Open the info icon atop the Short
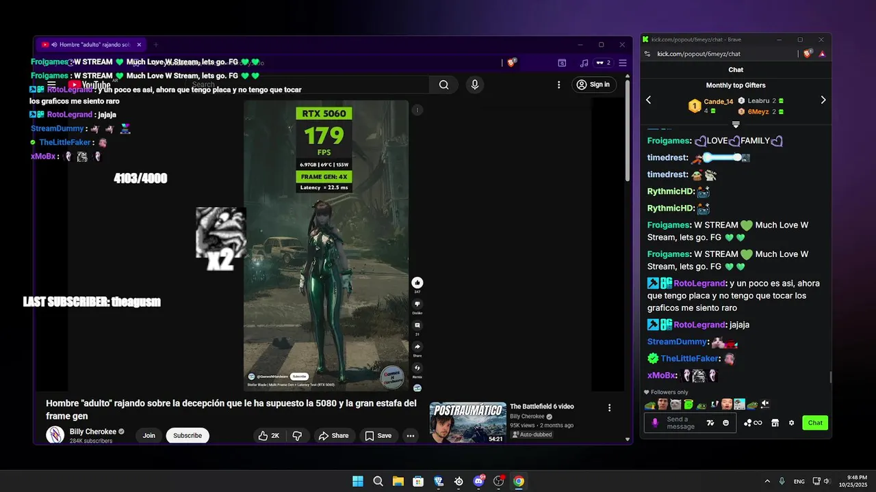 click(417, 110)
